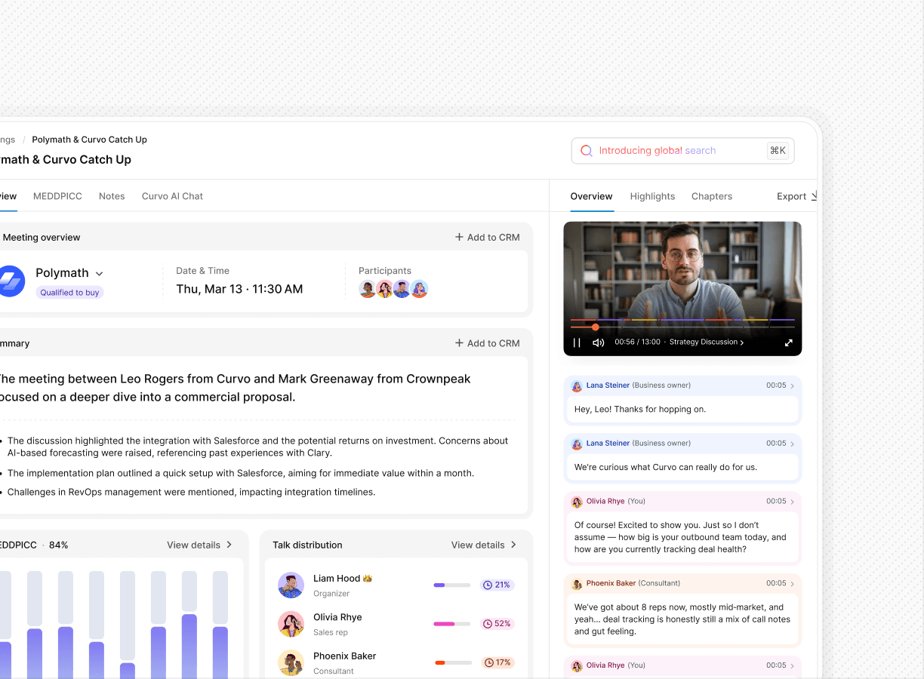Click Add to CRM in Summary section
This screenshot has width=924, height=679.
[487, 343]
